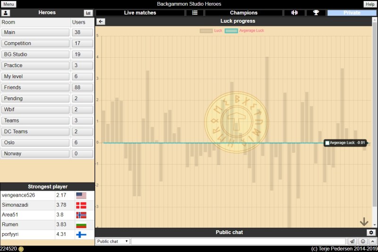Click the scrollbar down arrow
The height and width of the screenshot is (252, 378).
[x=374, y=225]
